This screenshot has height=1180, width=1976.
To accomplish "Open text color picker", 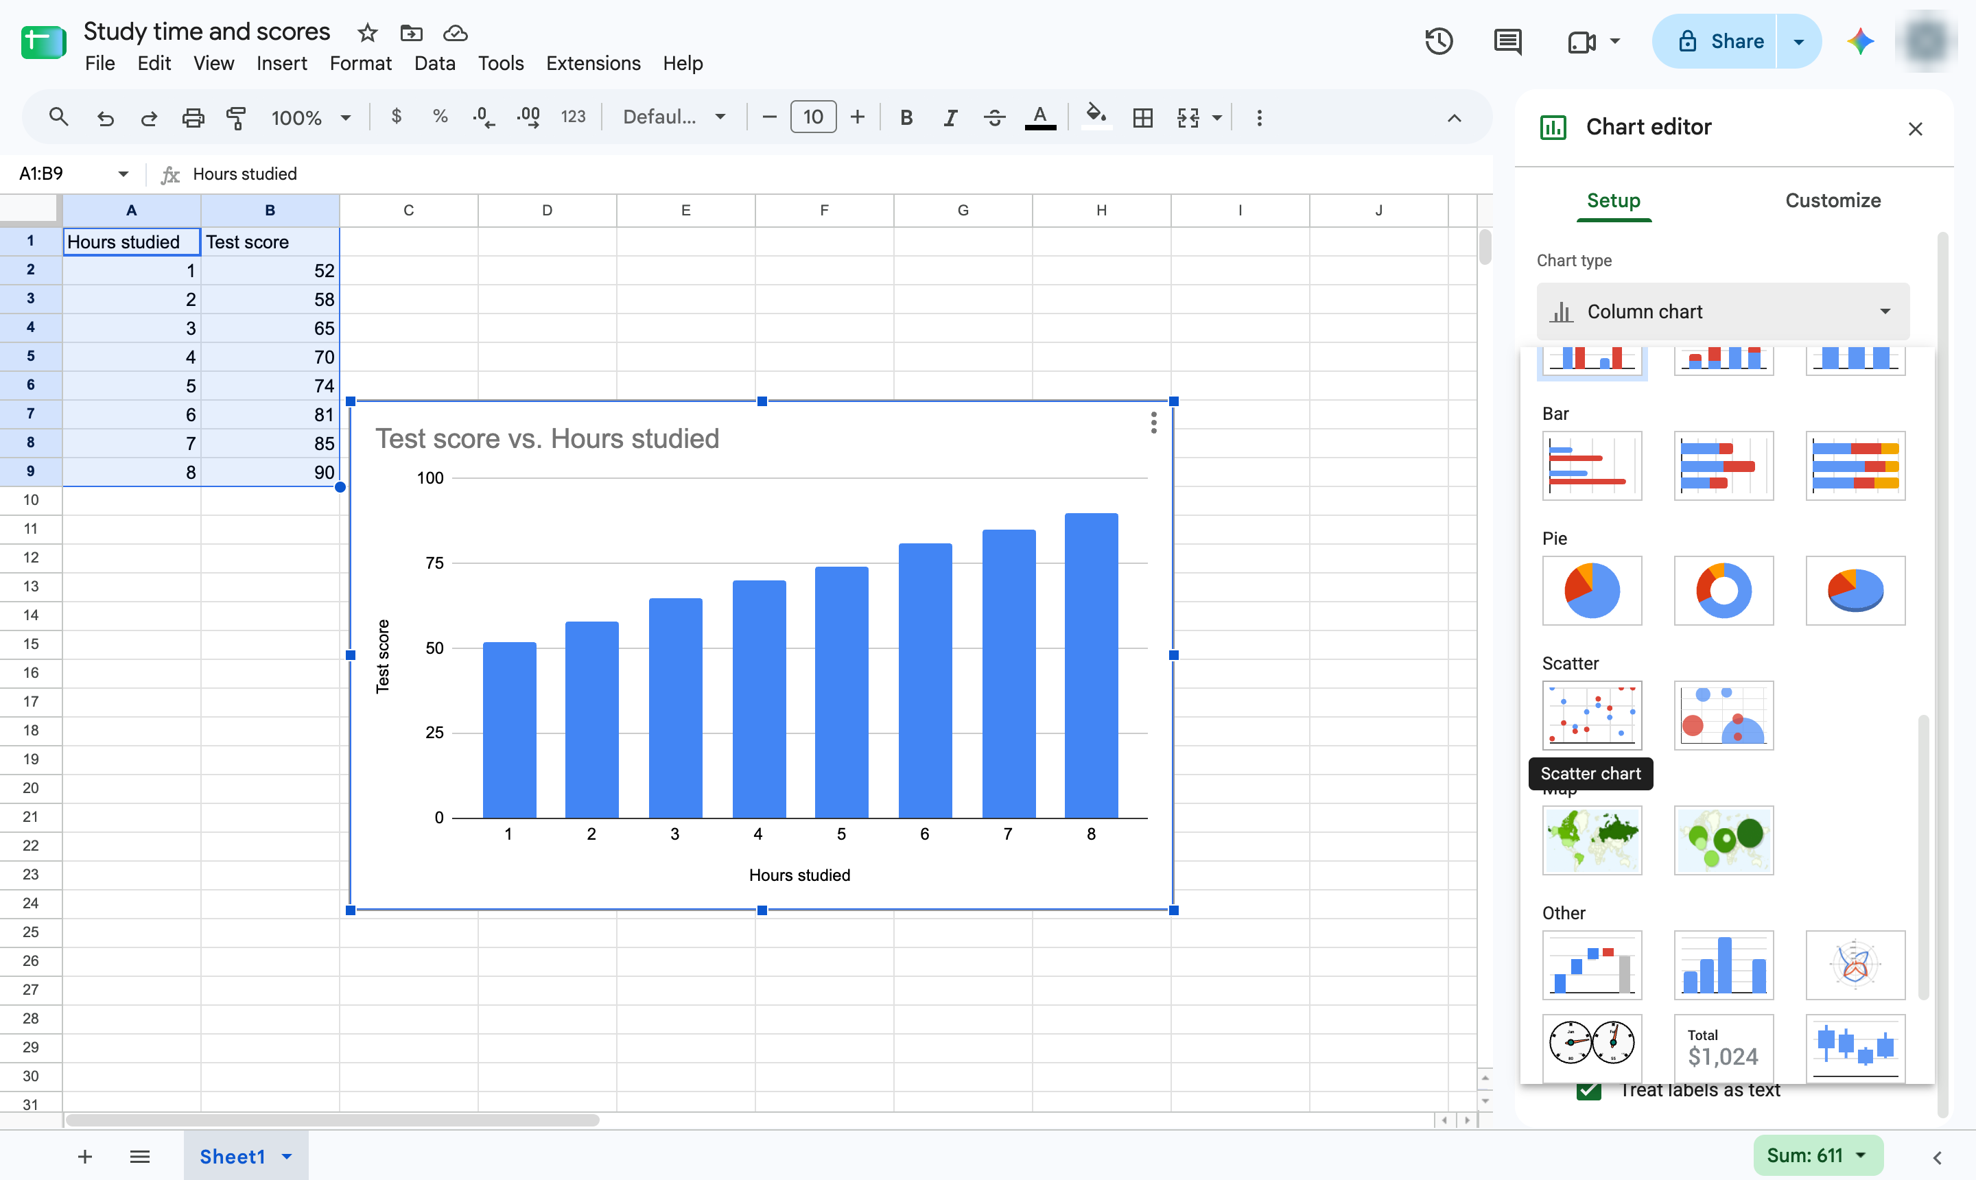I will (1040, 118).
